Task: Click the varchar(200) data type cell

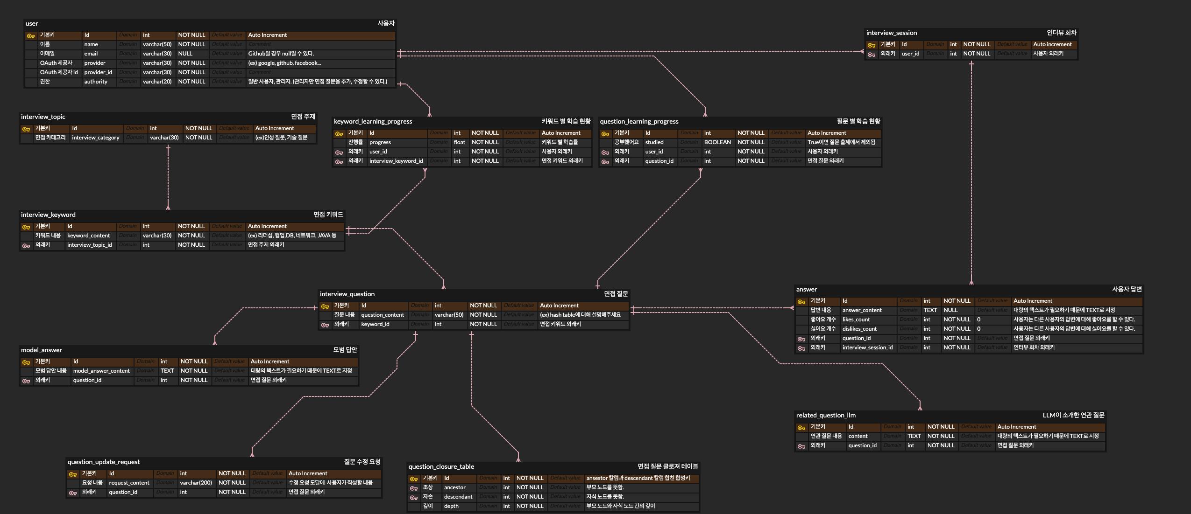Action: [x=196, y=483]
